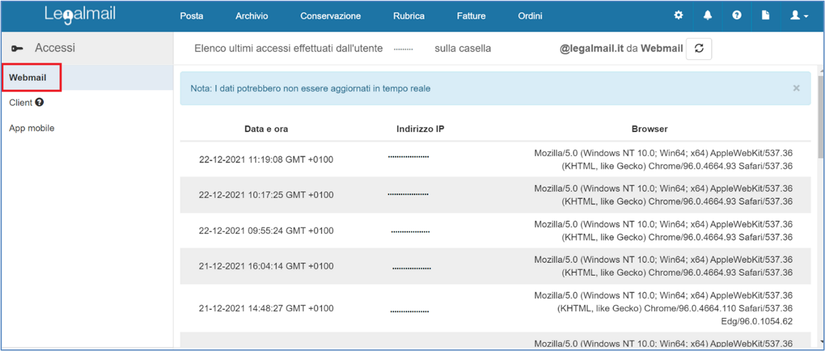Open the Posta menu
Image resolution: width=825 pixels, height=351 pixels.
click(x=191, y=16)
